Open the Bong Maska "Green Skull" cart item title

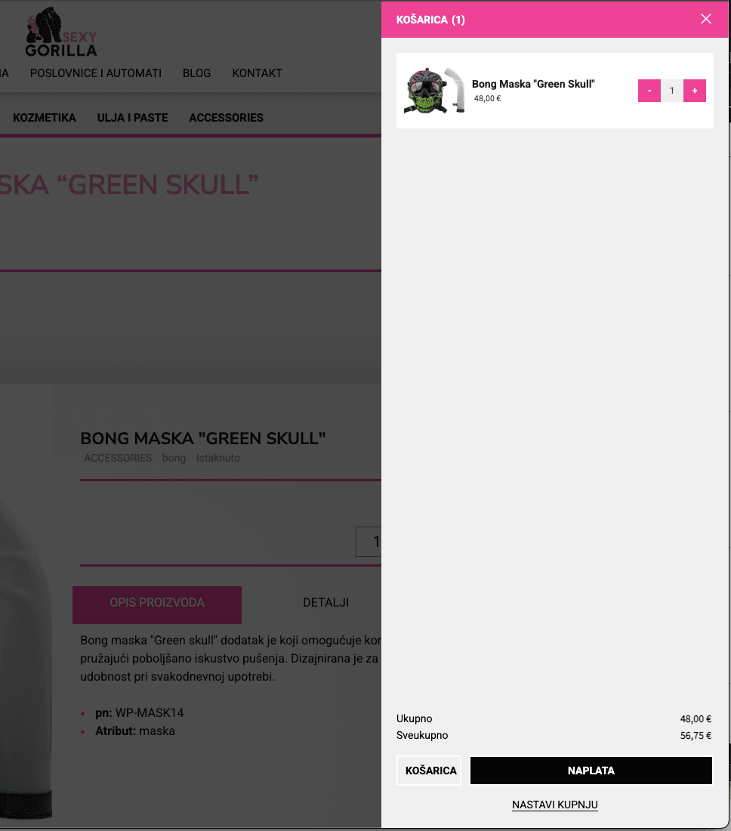pos(533,84)
